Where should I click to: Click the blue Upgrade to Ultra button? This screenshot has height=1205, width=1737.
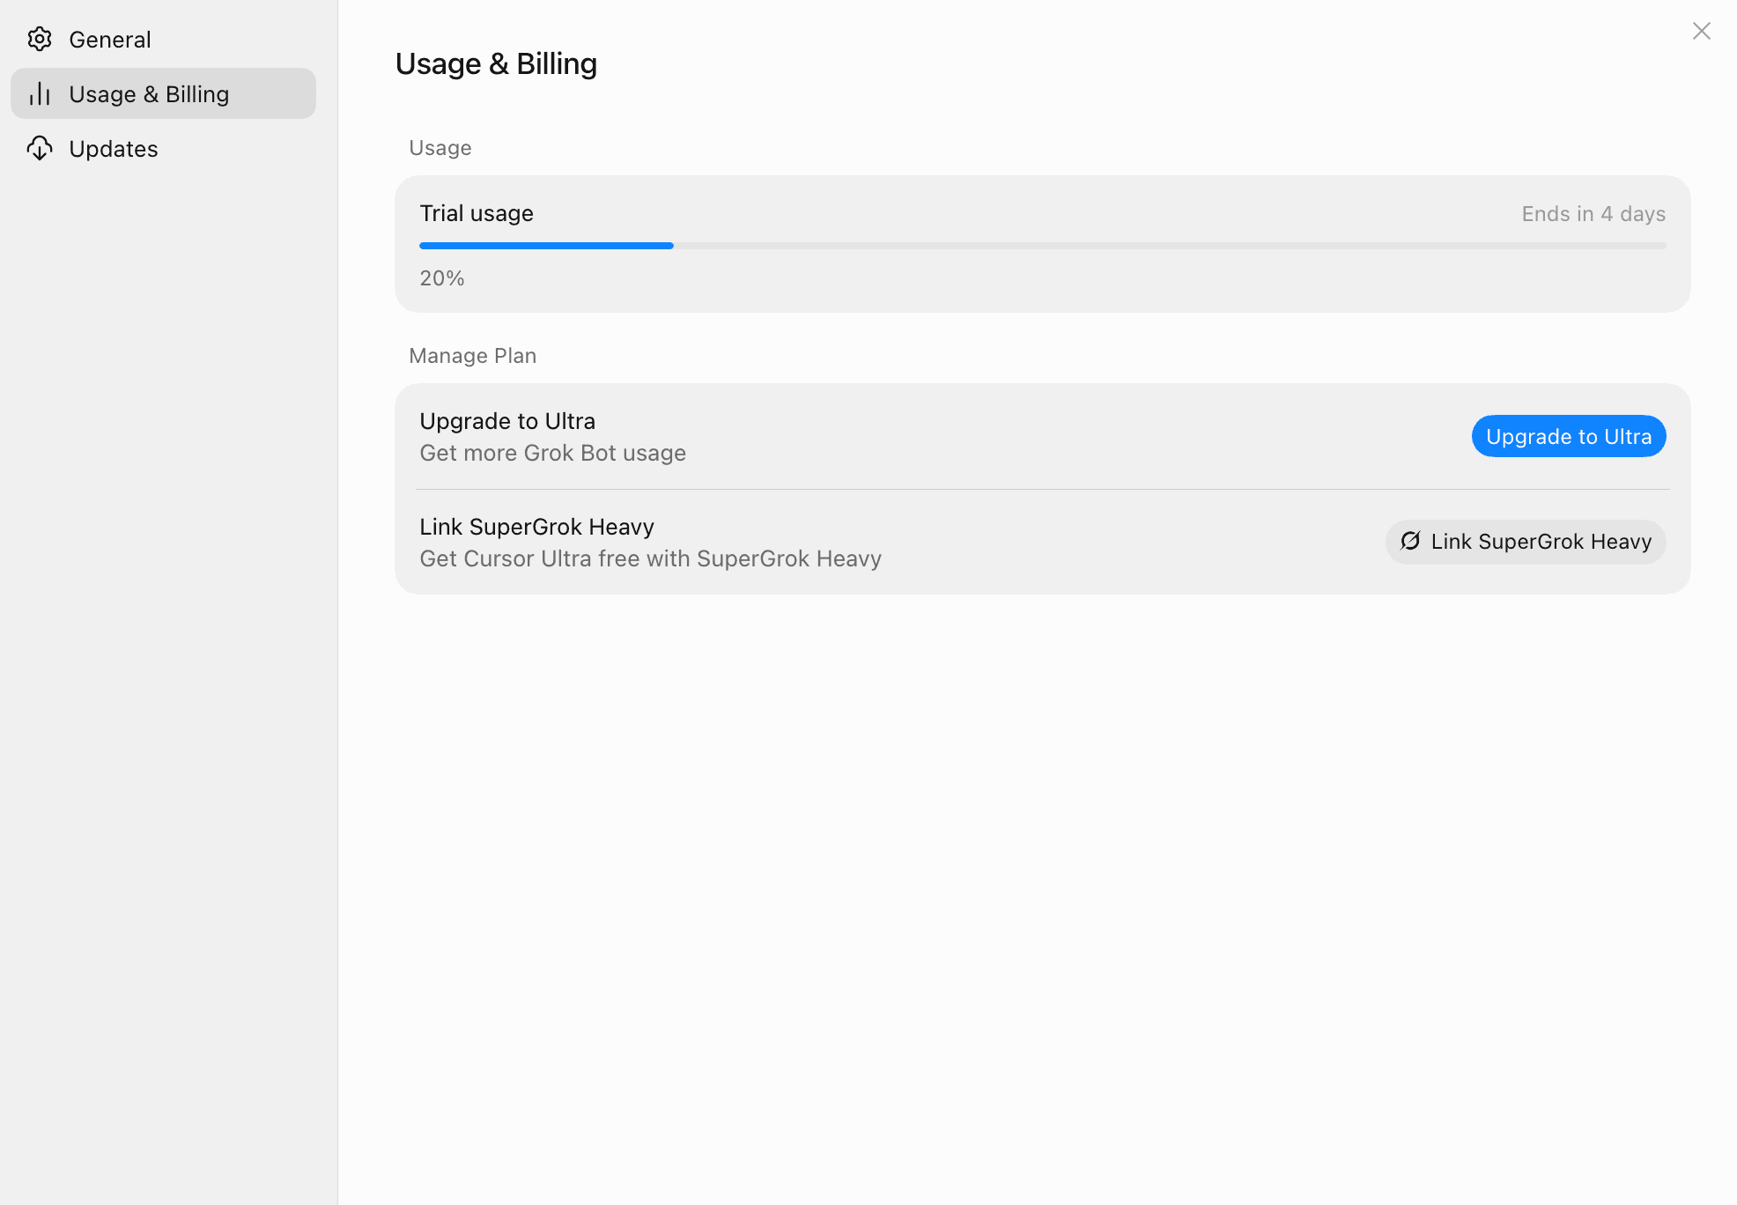(1569, 436)
